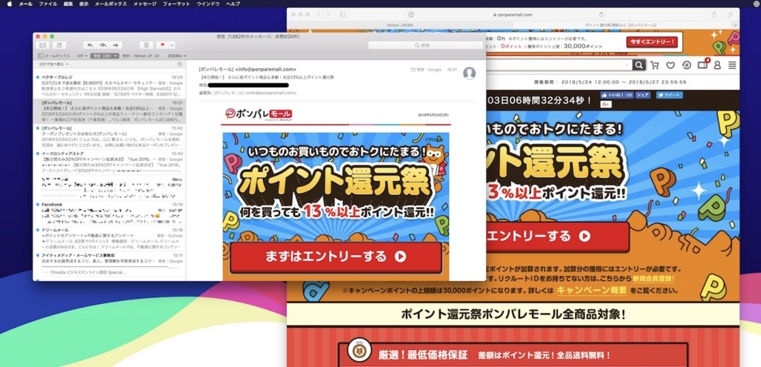Click Safari show tabs icon

tap(730, 15)
